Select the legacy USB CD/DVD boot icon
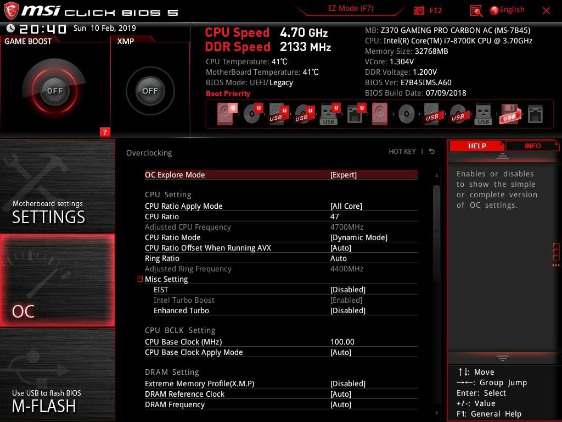Screen dimensions: 562x422 (x=458, y=114)
